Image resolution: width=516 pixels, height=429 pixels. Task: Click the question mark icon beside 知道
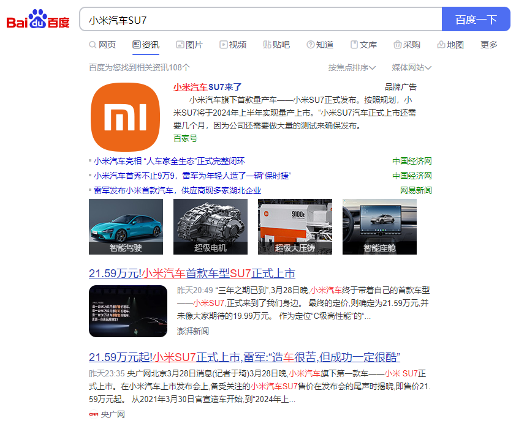click(x=310, y=45)
